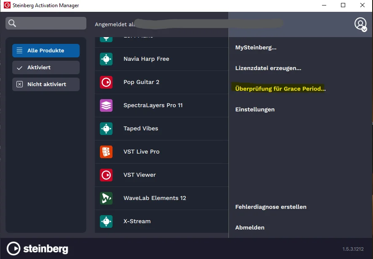Open the user account menu icon
The width and height of the screenshot is (373, 259).
coord(361,24)
